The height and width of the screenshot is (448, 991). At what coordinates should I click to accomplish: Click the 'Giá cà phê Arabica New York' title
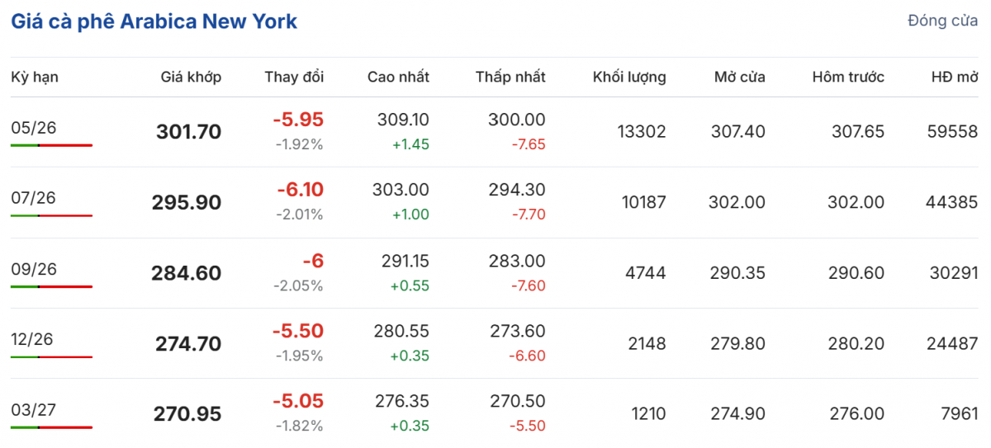point(154,21)
